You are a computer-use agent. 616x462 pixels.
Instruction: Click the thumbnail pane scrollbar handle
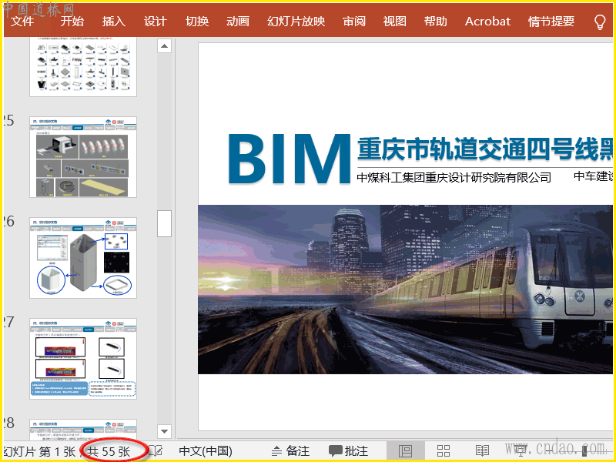(x=164, y=223)
